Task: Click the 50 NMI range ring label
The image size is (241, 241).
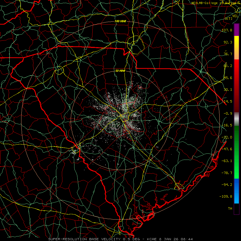Action: click(x=120, y=71)
